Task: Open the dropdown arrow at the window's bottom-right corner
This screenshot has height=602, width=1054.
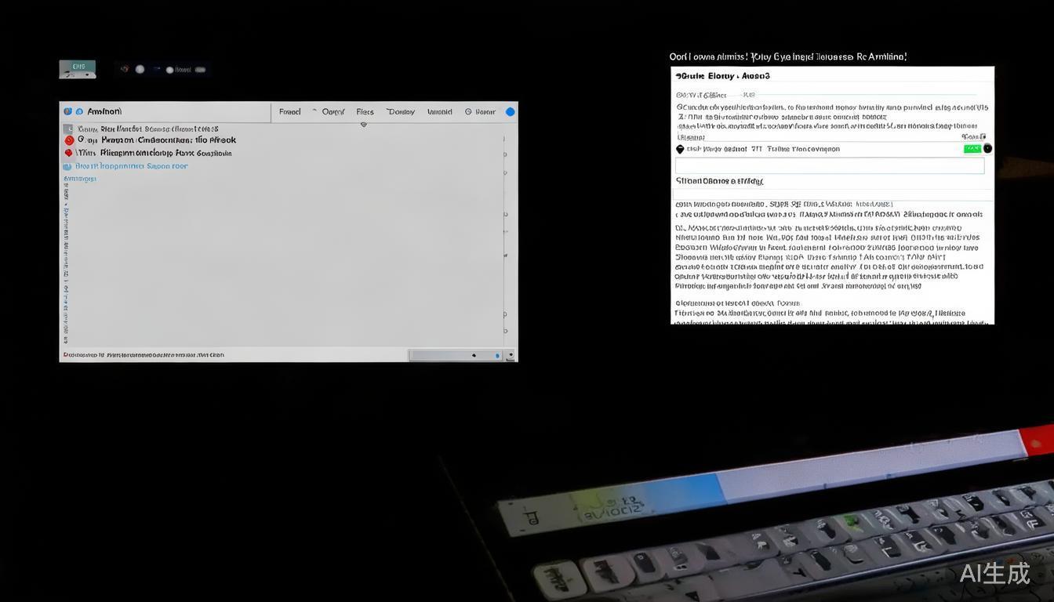Action: [x=511, y=356]
